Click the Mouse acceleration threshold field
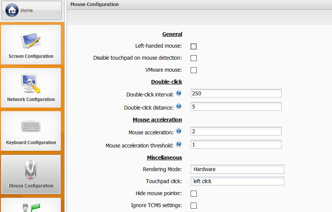The width and height of the screenshot is (332, 212). [236, 144]
